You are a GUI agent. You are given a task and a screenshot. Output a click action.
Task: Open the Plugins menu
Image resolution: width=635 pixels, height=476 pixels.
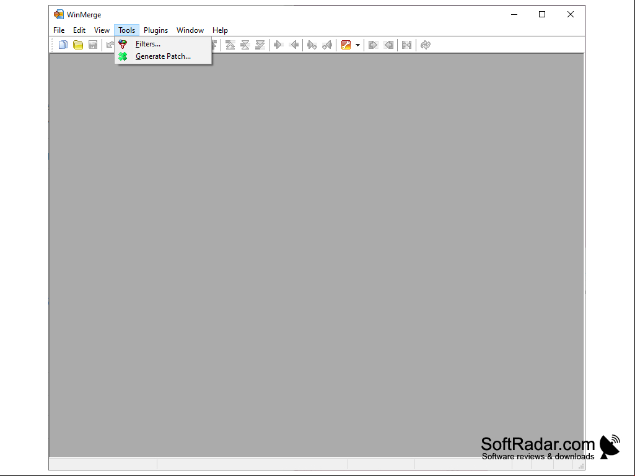point(155,30)
